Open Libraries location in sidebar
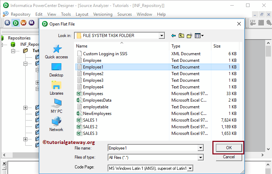 tap(56, 88)
